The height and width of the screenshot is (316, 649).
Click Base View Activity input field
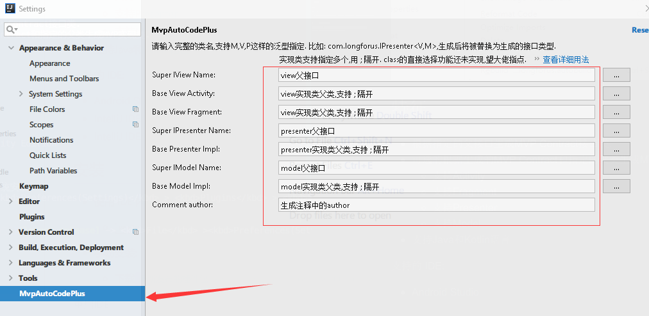(436, 93)
